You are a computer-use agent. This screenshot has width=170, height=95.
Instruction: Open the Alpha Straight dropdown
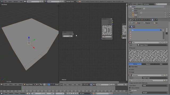tap(155, 93)
